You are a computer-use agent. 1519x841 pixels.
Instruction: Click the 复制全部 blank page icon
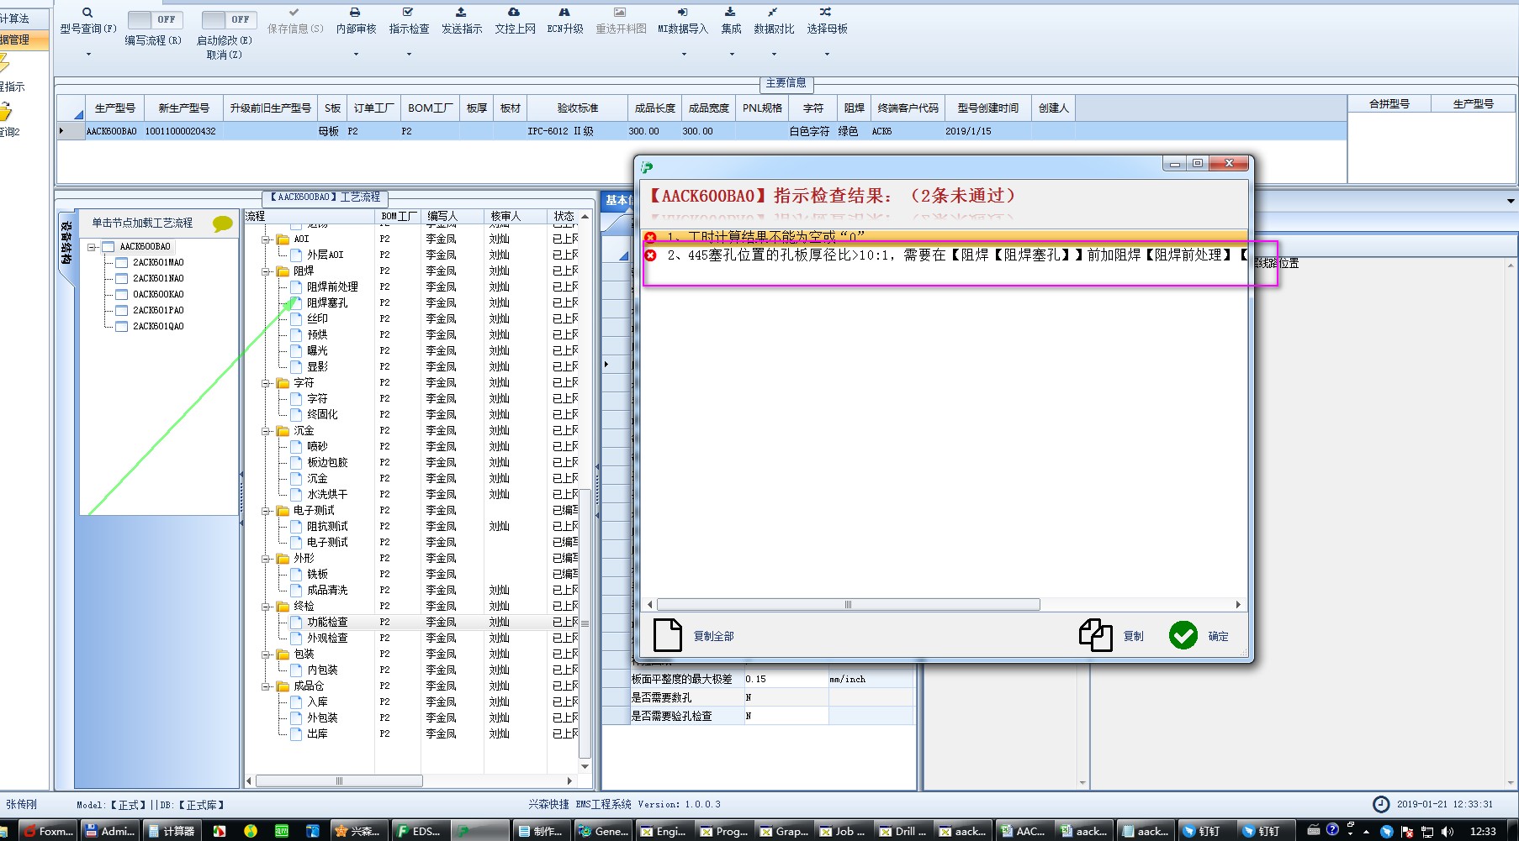pos(668,635)
